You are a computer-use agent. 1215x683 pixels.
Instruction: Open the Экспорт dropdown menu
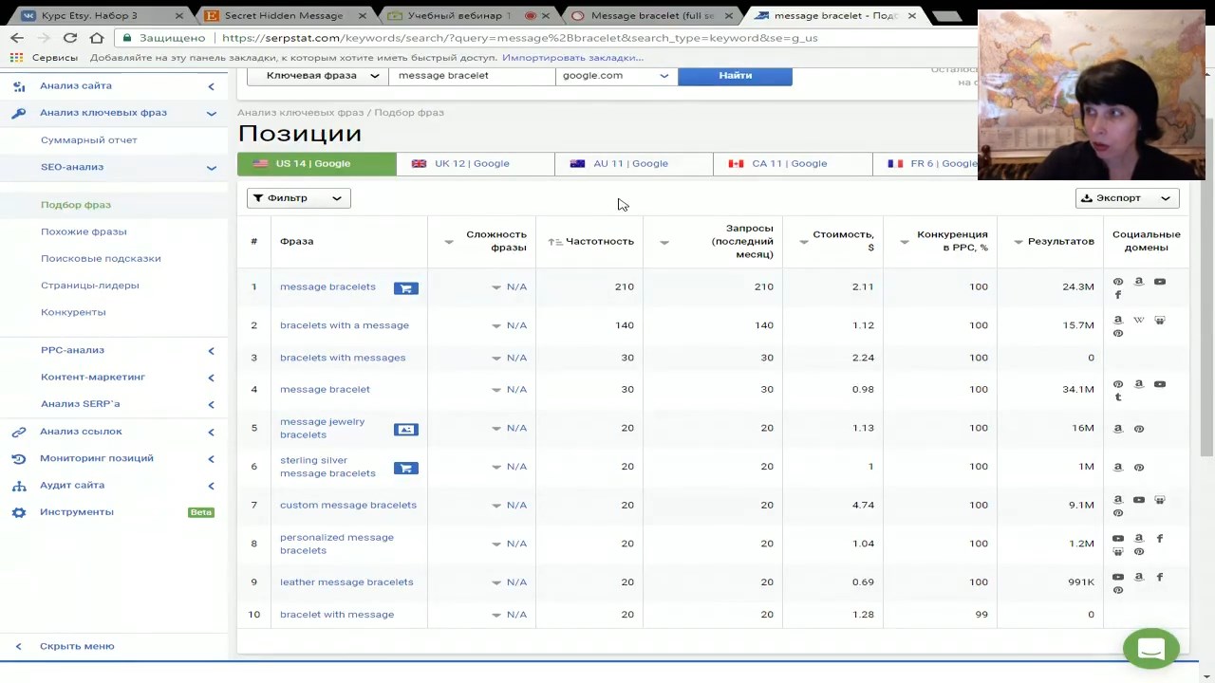pyautogui.click(x=1127, y=198)
